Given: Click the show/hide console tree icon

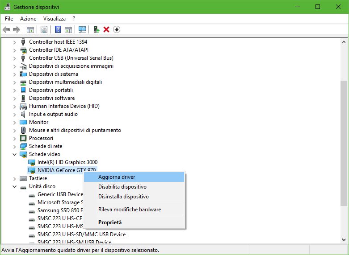Looking at the screenshot, I should click(30, 30).
